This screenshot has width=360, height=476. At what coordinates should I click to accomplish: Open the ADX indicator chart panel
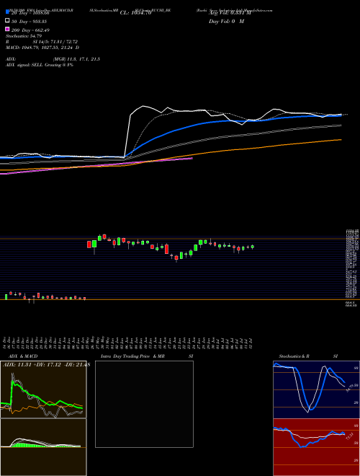pyautogui.click(x=43, y=389)
